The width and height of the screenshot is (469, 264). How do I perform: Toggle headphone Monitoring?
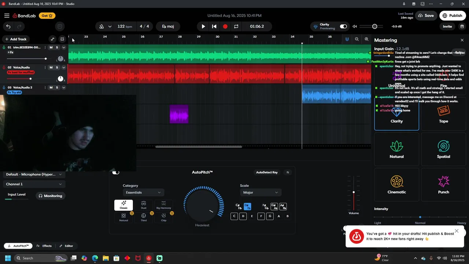(x=51, y=196)
